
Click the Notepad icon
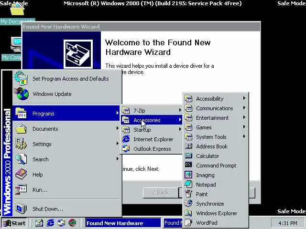(188, 184)
